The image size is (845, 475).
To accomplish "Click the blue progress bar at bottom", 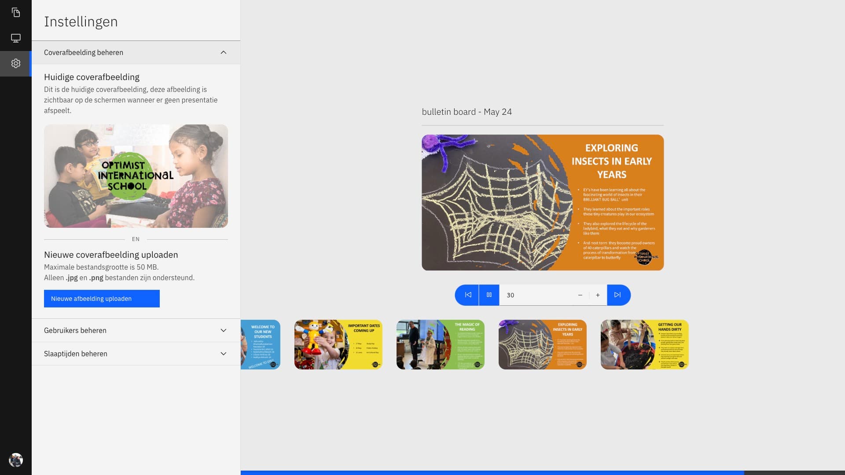I will click(492, 473).
